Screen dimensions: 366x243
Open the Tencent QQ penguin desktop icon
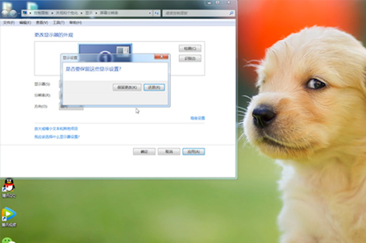click(9, 188)
